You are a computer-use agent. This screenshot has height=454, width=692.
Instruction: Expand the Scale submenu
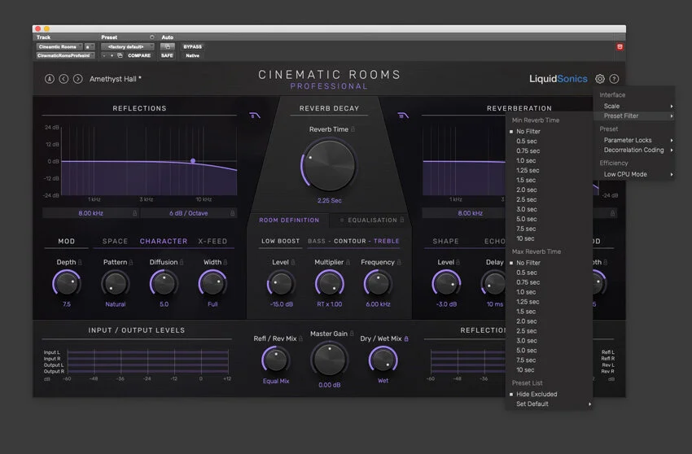pos(634,106)
